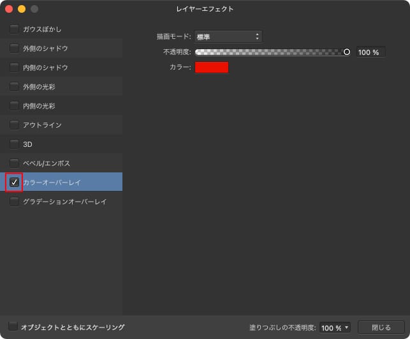The height and width of the screenshot is (339, 410).
Task: Open the 塗りつぶしの不透明度 dropdown
Action: pyautogui.click(x=335, y=328)
